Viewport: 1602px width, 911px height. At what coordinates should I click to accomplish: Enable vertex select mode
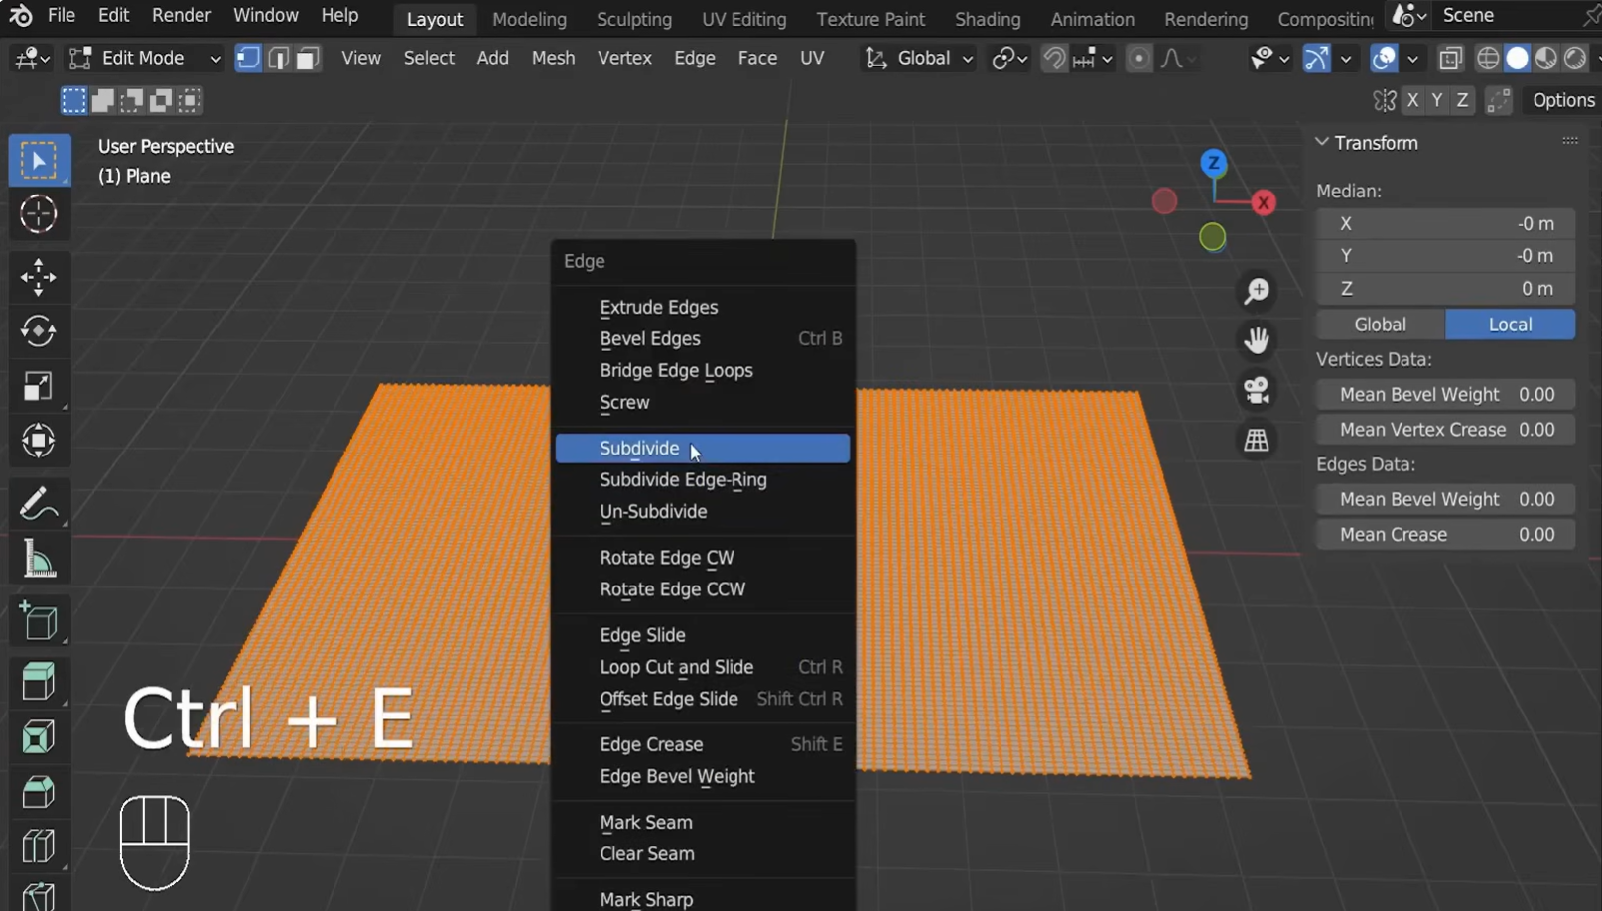[248, 58]
